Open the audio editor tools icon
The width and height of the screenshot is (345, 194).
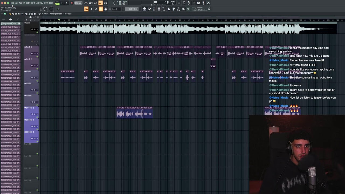(184, 3)
